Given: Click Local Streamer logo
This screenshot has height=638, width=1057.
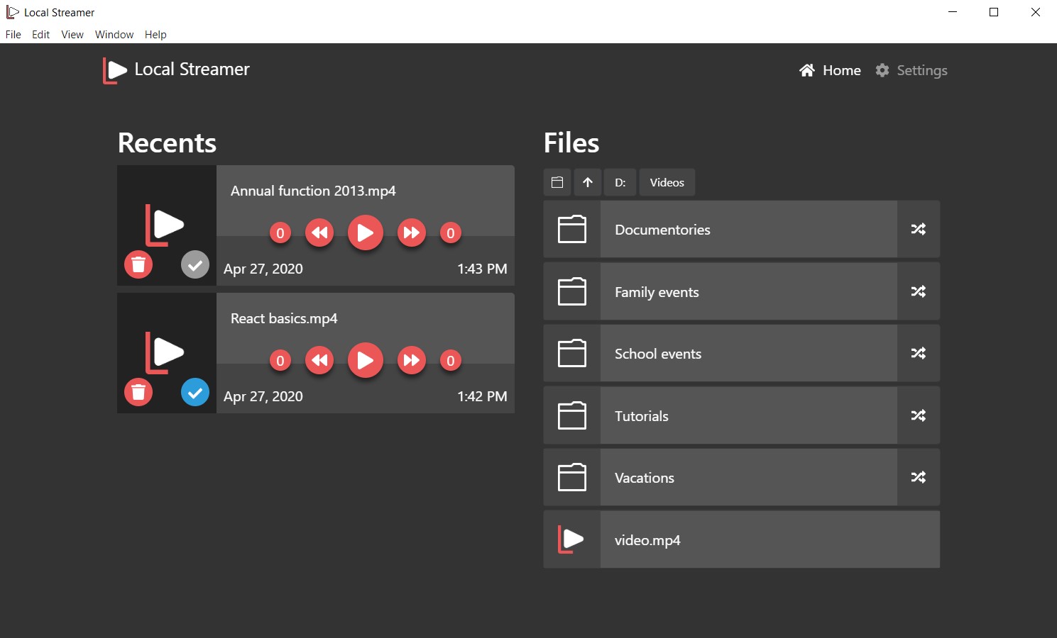Looking at the screenshot, I should coord(176,70).
